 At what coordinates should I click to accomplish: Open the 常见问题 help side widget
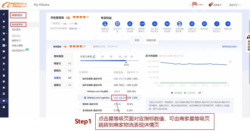point(248,43)
